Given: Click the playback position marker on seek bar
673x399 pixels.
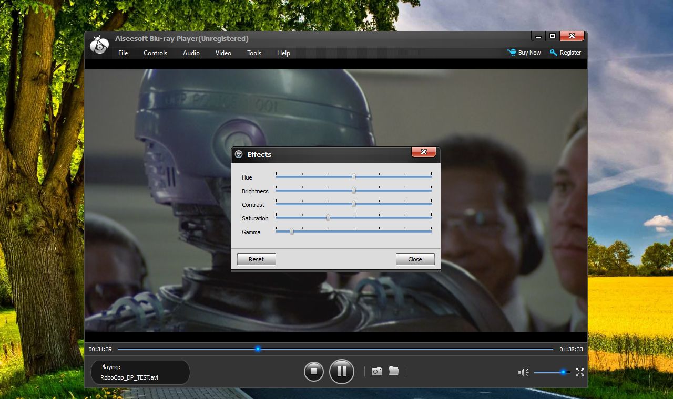Looking at the screenshot, I should coord(258,349).
